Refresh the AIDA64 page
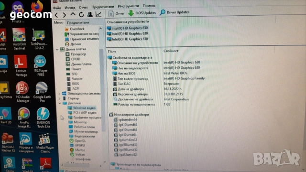306x172 pixels. pos(81,14)
